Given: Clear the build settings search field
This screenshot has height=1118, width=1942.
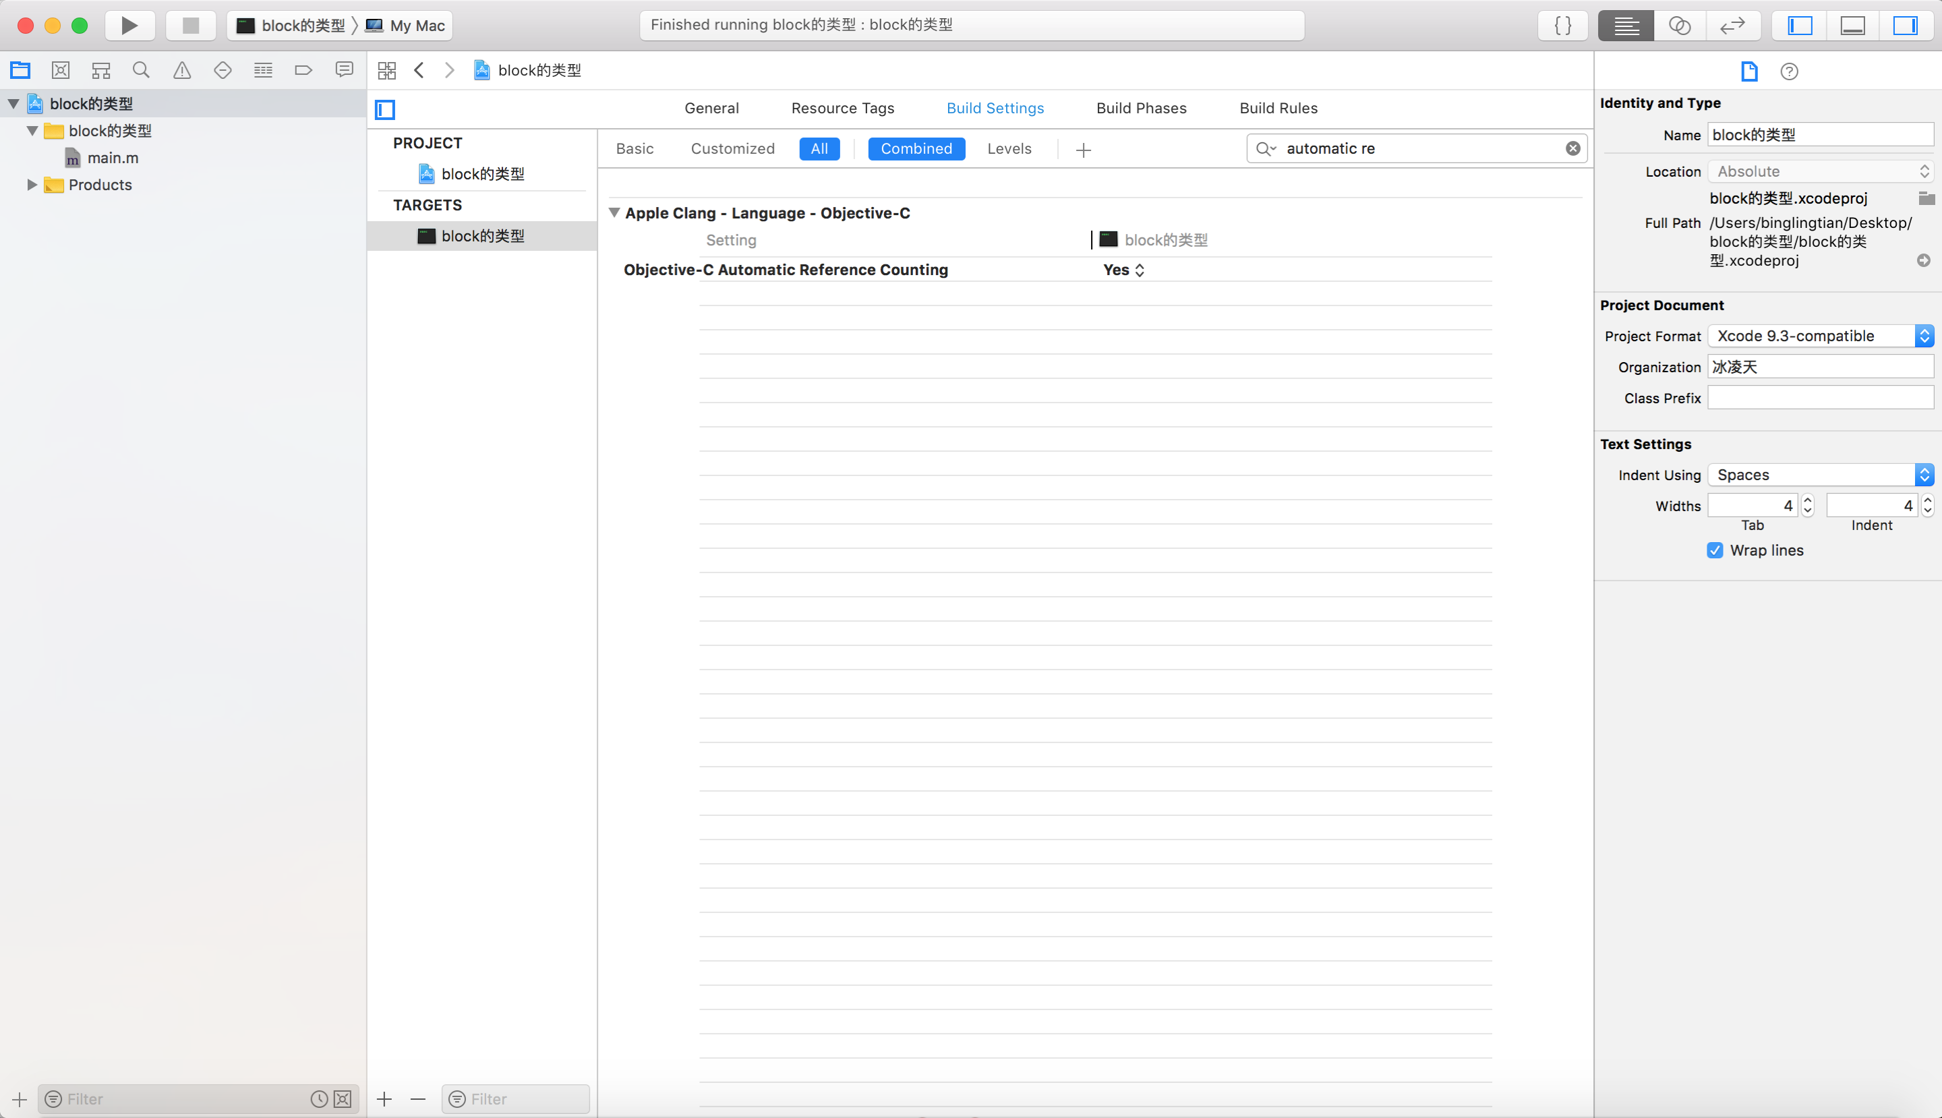Looking at the screenshot, I should pos(1572,148).
